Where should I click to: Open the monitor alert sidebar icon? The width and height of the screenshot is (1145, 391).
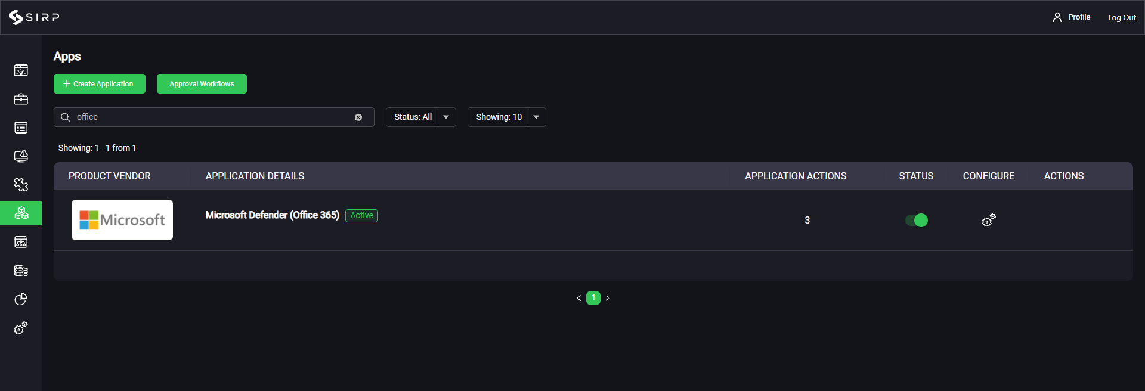pos(21,156)
